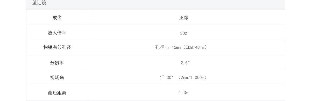Click the 1.3m minimum distance value
Screen dimensions: 311x101
tap(184, 93)
